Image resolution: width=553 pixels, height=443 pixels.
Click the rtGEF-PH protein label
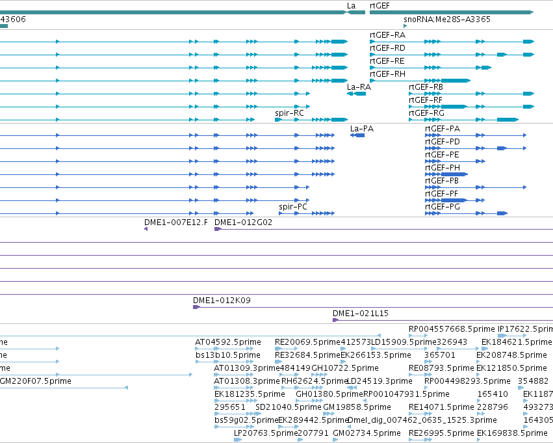(443, 168)
